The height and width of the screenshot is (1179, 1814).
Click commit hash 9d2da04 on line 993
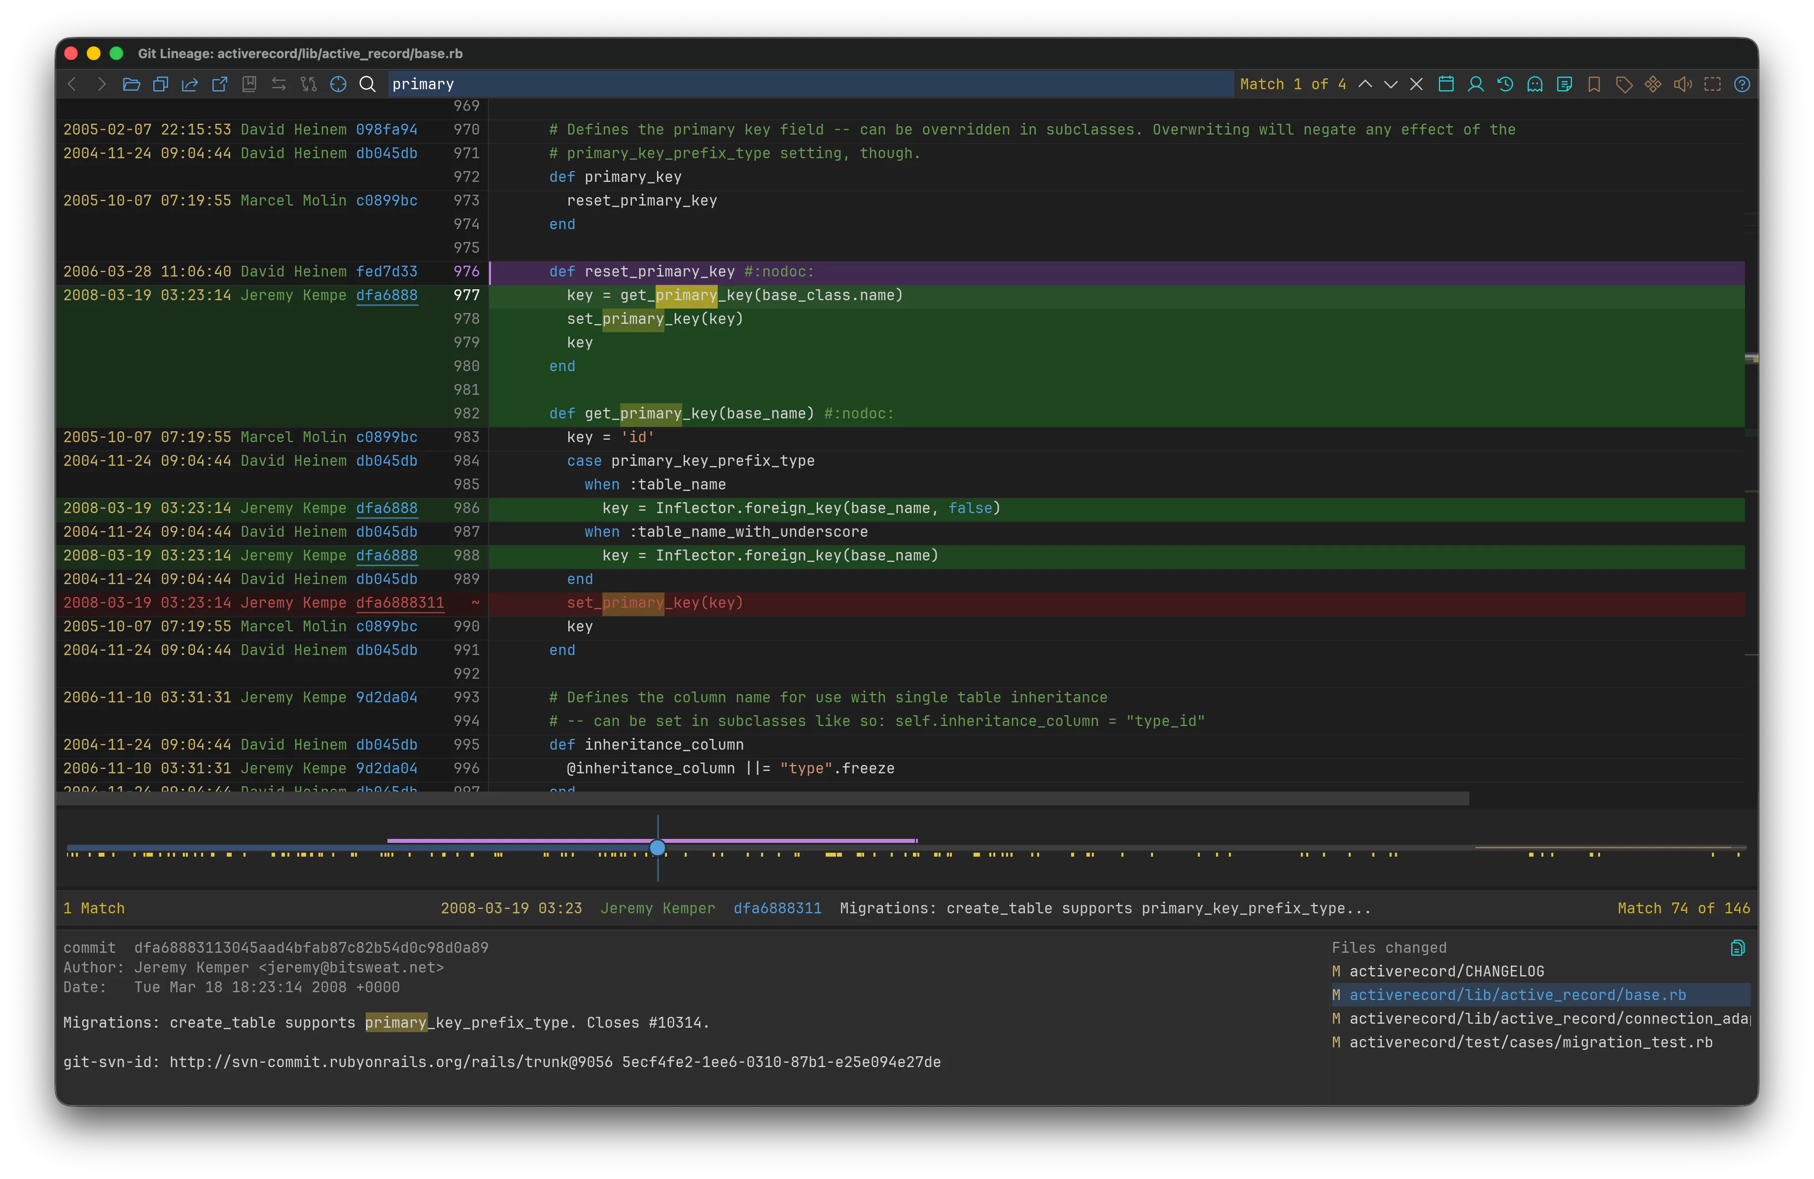(386, 696)
